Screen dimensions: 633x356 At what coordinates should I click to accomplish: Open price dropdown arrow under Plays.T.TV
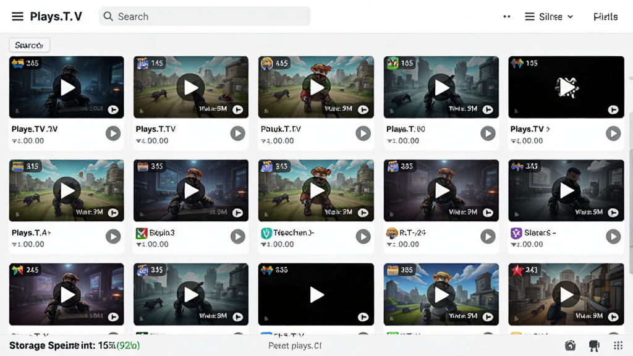pos(139,142)
